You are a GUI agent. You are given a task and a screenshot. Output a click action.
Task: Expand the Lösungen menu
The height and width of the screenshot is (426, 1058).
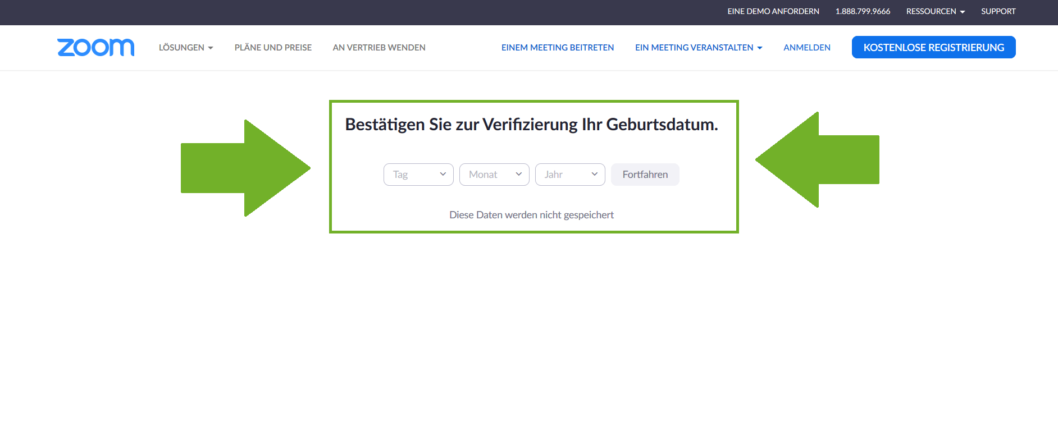186,48
